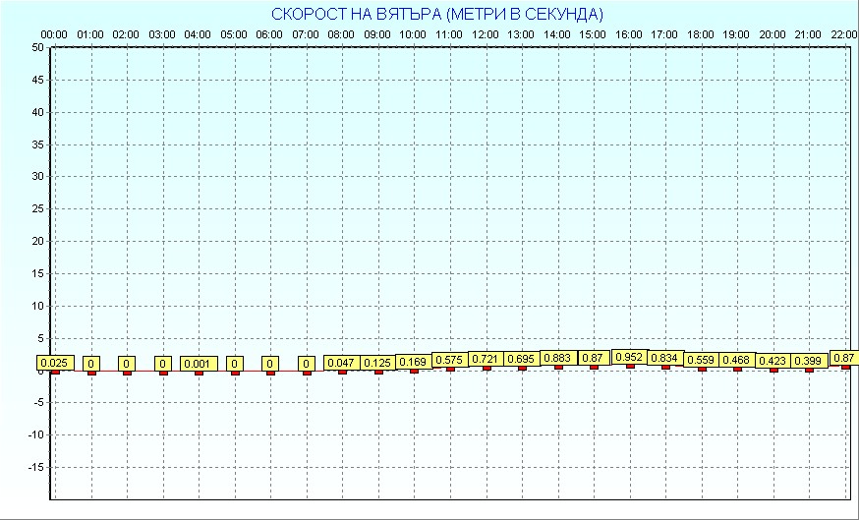Image resolution: width=859 pixels, height=520 pixels.
Task: Click the 0.047 data label
Action: click(342, 363)
